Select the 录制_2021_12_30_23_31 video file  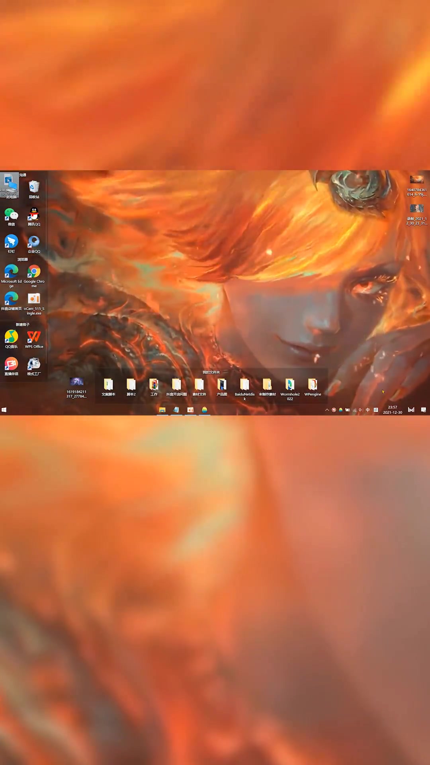pos(416,214)
